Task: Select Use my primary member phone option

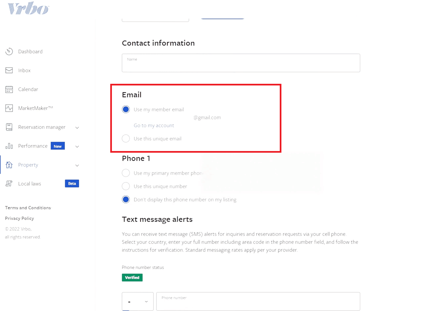Action: click(126, 173)
